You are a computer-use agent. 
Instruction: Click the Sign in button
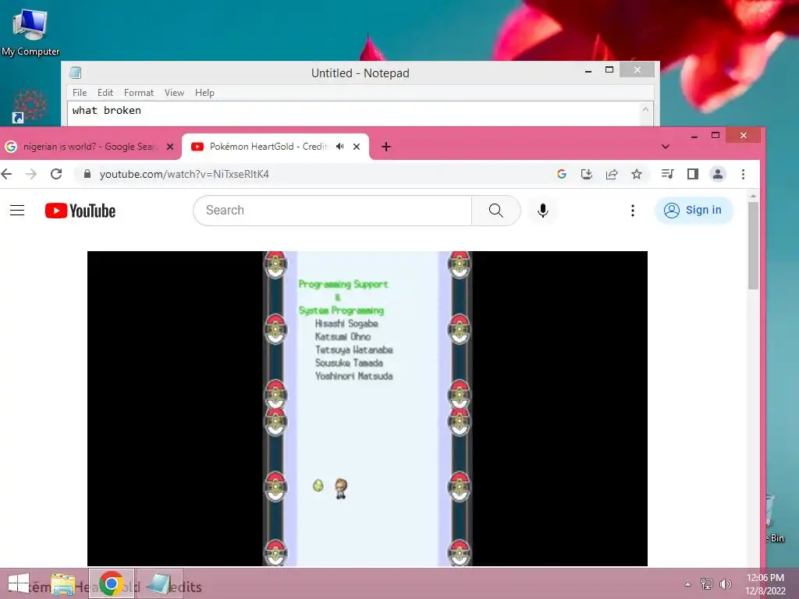[x=694, y=211]
